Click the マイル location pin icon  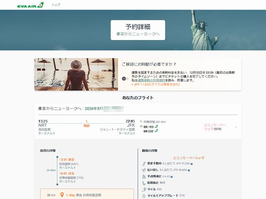143,189
